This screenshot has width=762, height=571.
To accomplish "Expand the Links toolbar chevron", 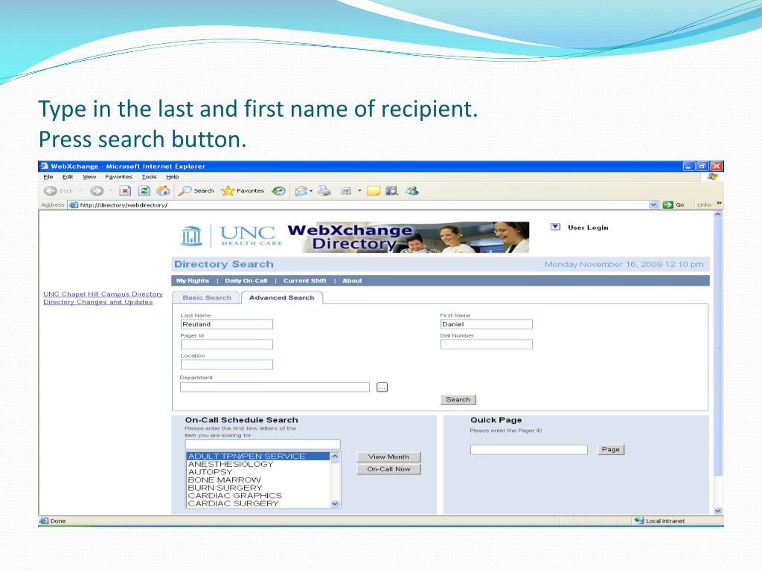I will point(719,204).
